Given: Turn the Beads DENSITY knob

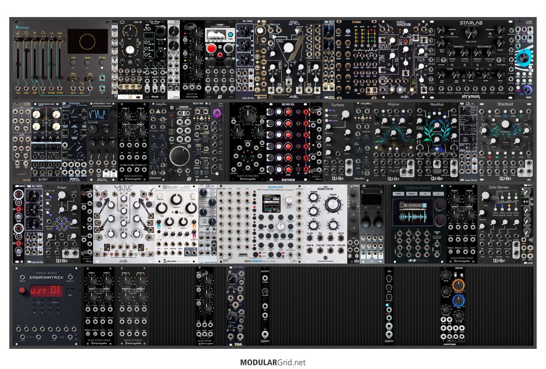Looking at the screenshot, I should click(x=176, y=199).
